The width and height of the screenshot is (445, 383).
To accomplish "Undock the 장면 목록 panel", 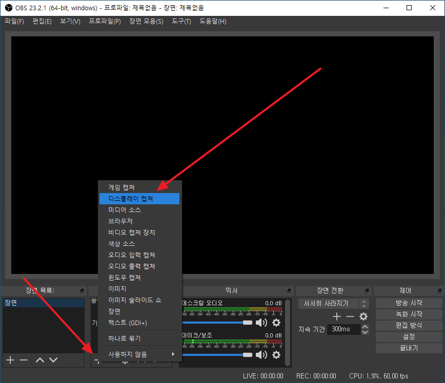I will [82, 291].
